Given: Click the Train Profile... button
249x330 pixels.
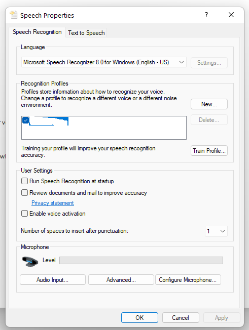Looking at the screenshot, I should click(x=209, y=151).
